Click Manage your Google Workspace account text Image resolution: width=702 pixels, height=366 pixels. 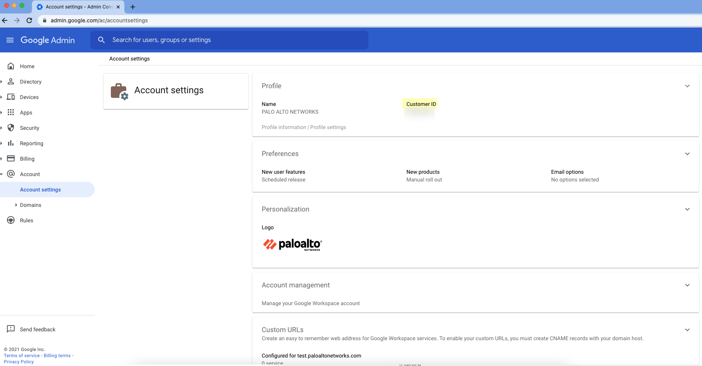311,303
